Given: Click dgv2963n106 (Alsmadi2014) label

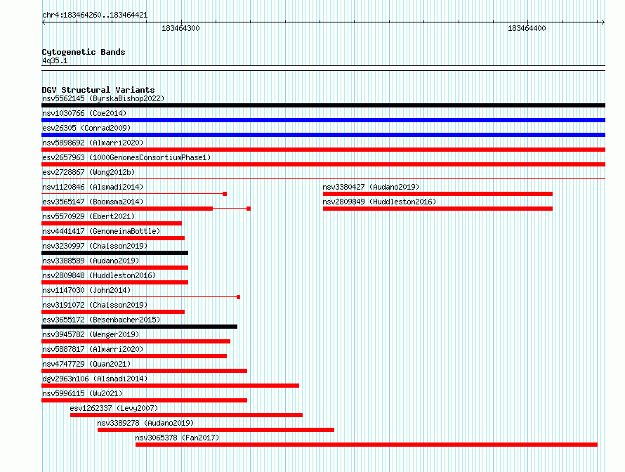Looking at the screenshot, I should coord(95,379).
